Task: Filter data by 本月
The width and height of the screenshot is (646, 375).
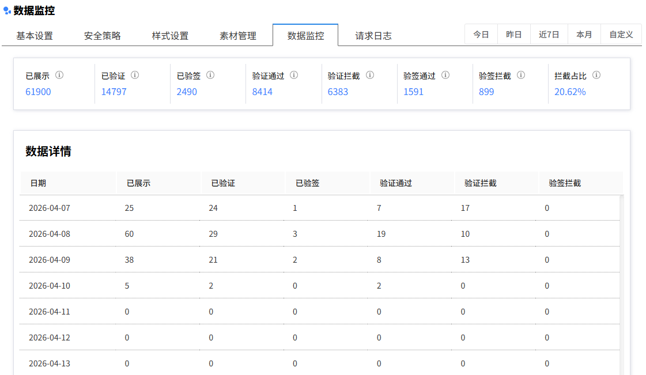Action: pyautogui.click(x=584, y=35)
